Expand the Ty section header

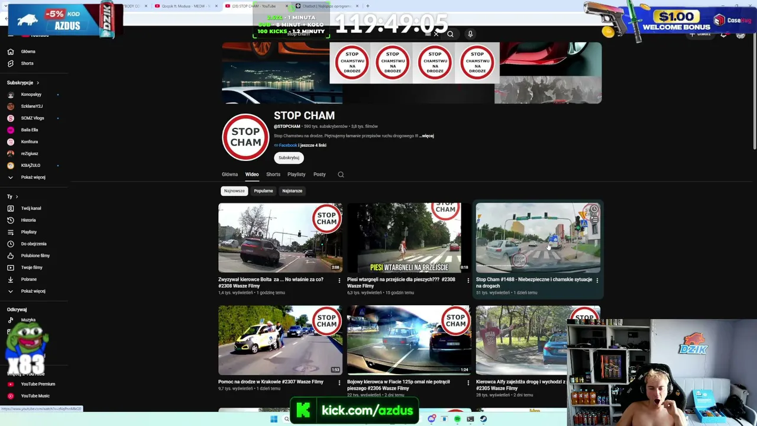coord(12,196)
